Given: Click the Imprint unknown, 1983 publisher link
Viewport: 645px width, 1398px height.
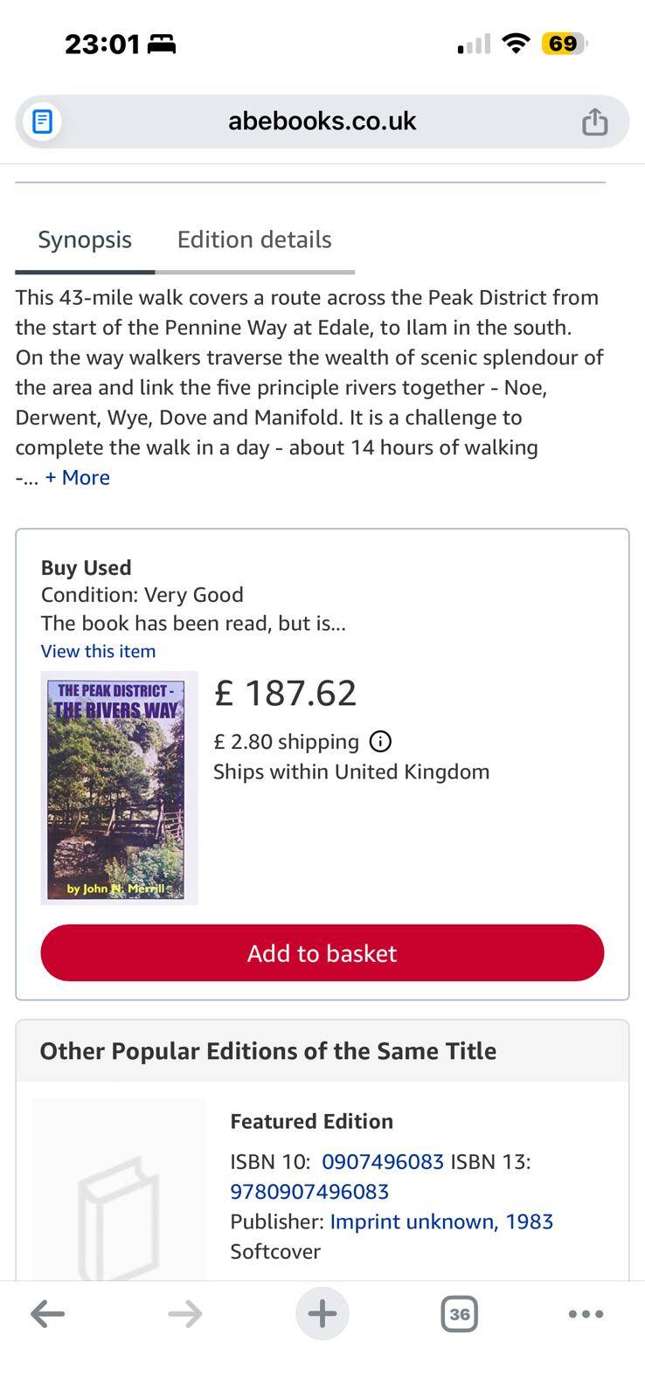Looking at the screenshot, I should coord(441,1222).
